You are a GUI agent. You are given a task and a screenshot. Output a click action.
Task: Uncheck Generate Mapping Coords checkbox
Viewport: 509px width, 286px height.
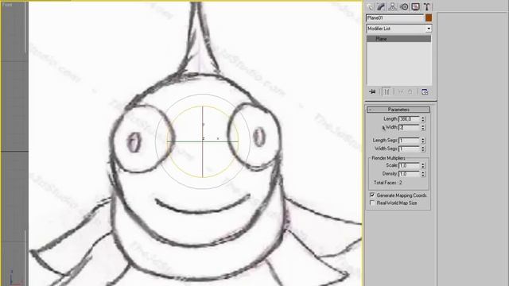pyautogui.click(x=372, y=195)
